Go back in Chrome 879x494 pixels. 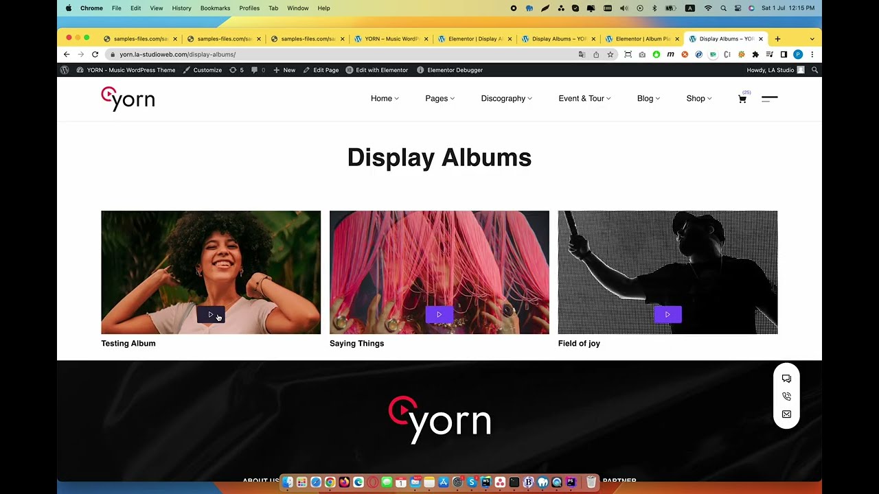(x=67, y=54)
